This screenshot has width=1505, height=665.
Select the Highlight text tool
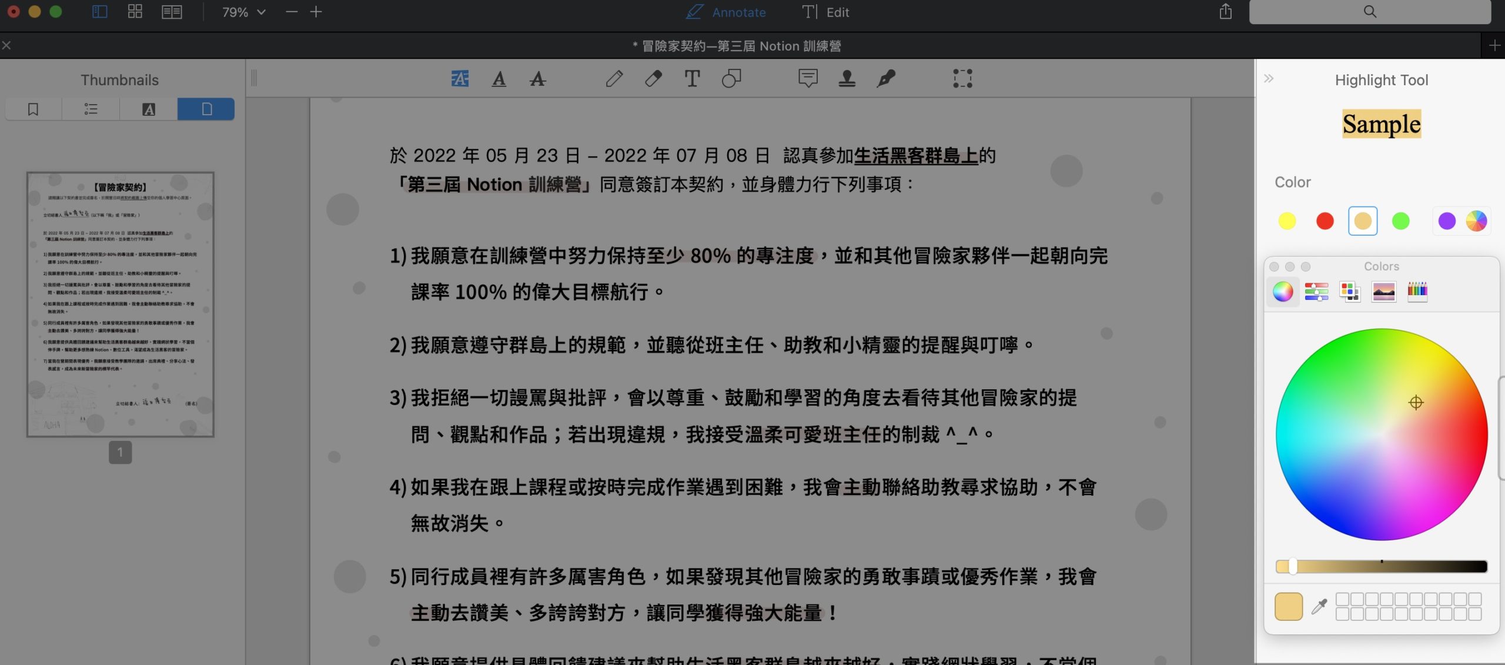pyautogui.click(x=460, y=78)
